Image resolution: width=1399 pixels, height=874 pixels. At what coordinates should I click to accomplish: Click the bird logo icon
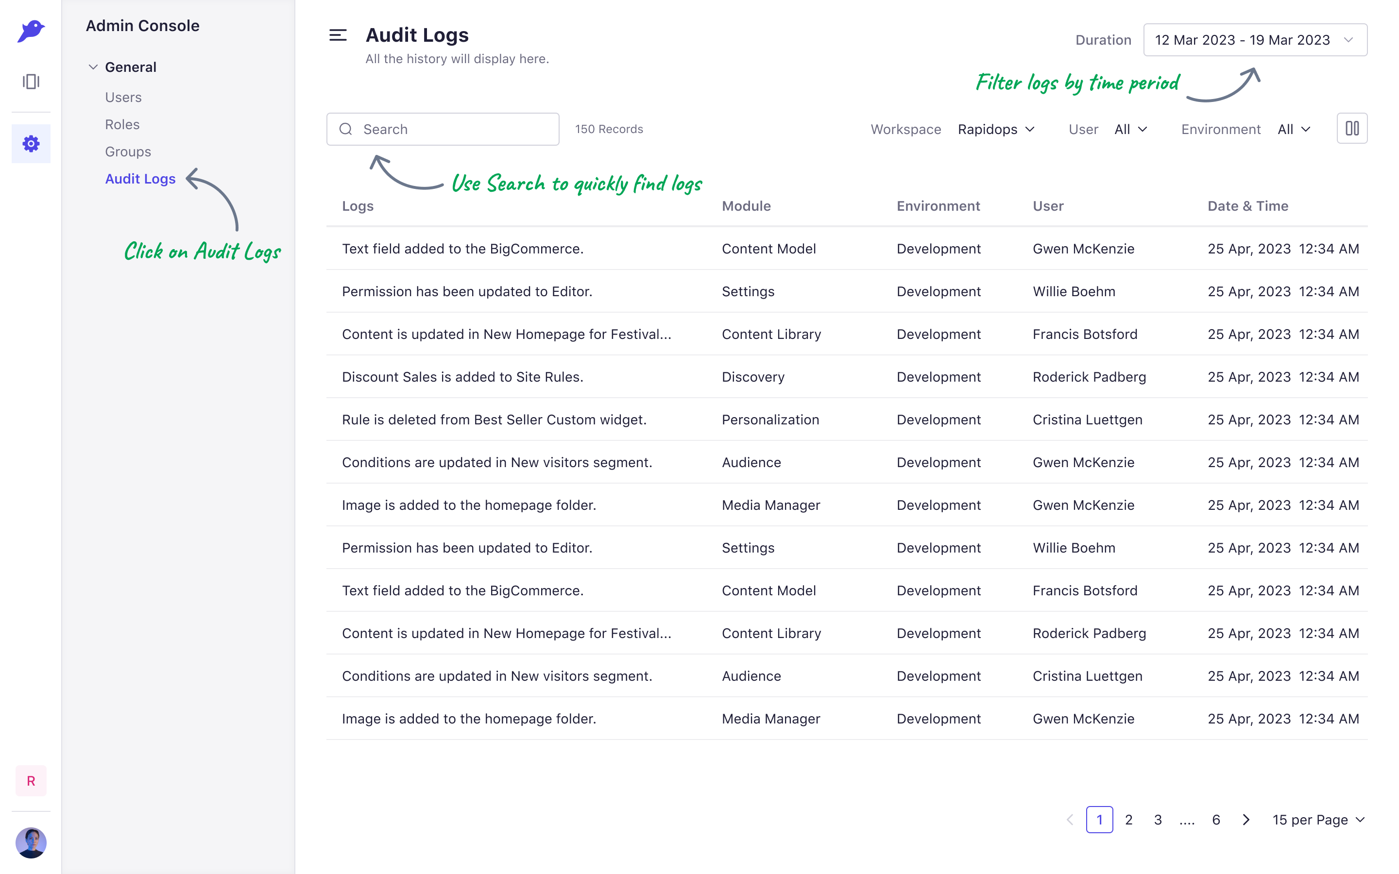coord(31,31)
